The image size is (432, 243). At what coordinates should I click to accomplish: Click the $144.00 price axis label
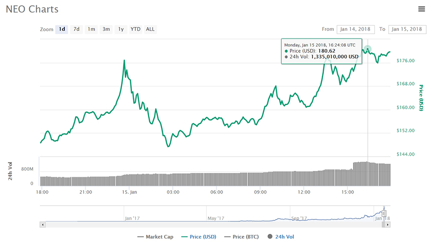tap(406, 154)
